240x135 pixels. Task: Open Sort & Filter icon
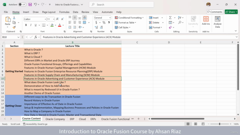tap(180, 18)
